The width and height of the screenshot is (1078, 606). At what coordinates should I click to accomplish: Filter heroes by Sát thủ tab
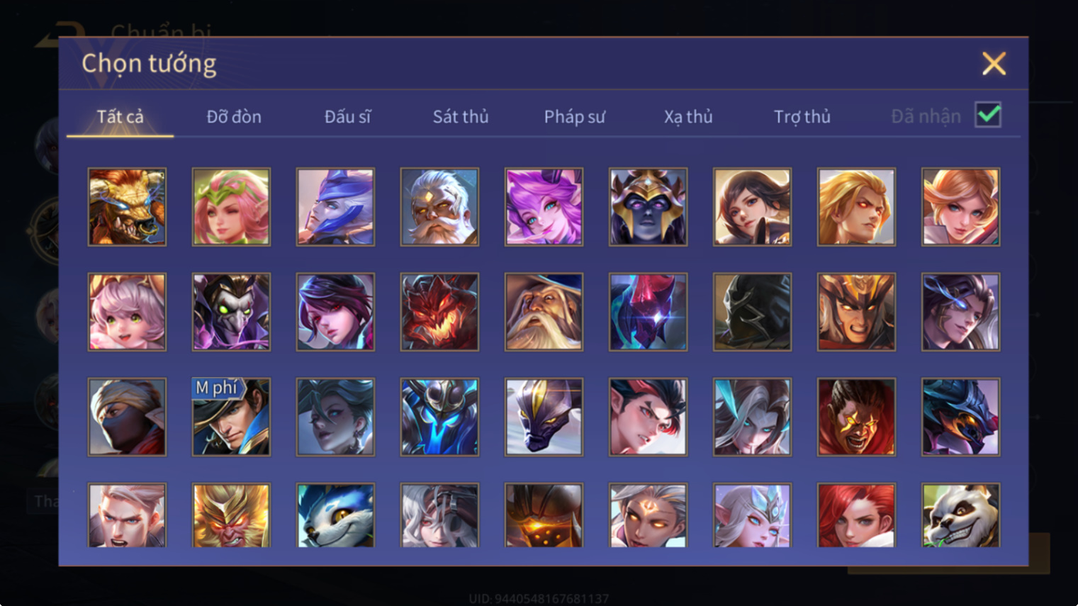461,116
